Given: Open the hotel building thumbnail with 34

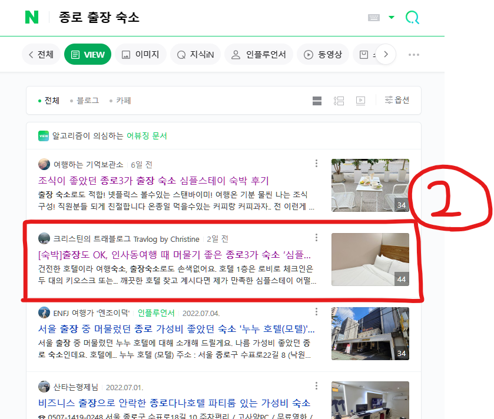Looking at the screenshot, I should (370, 334).
